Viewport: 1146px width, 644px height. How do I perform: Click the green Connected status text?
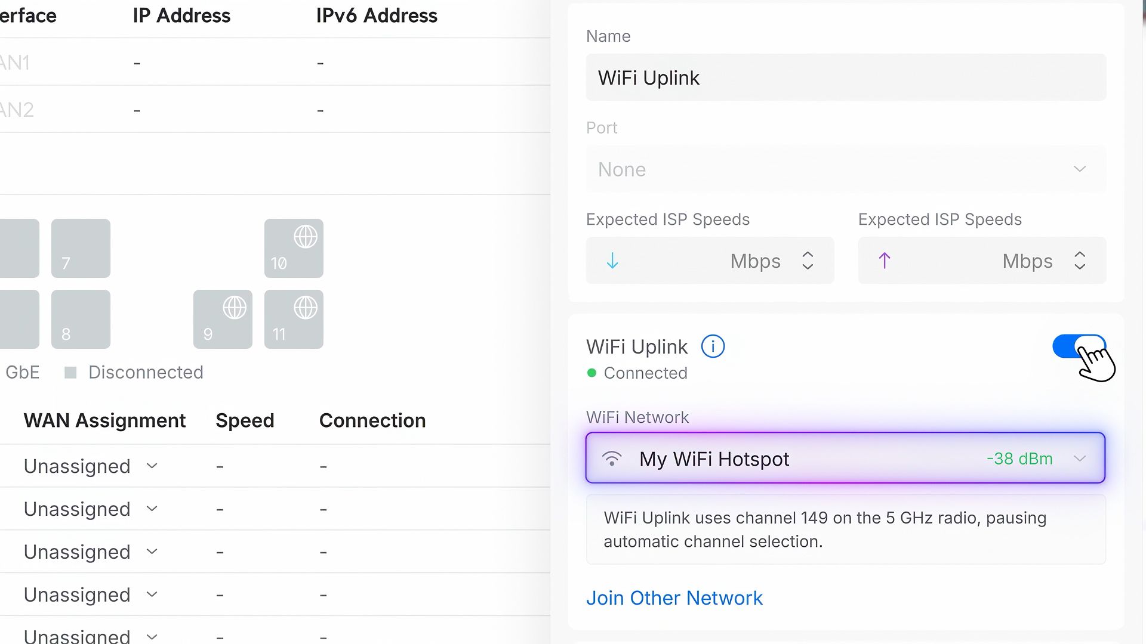point(645,373)
